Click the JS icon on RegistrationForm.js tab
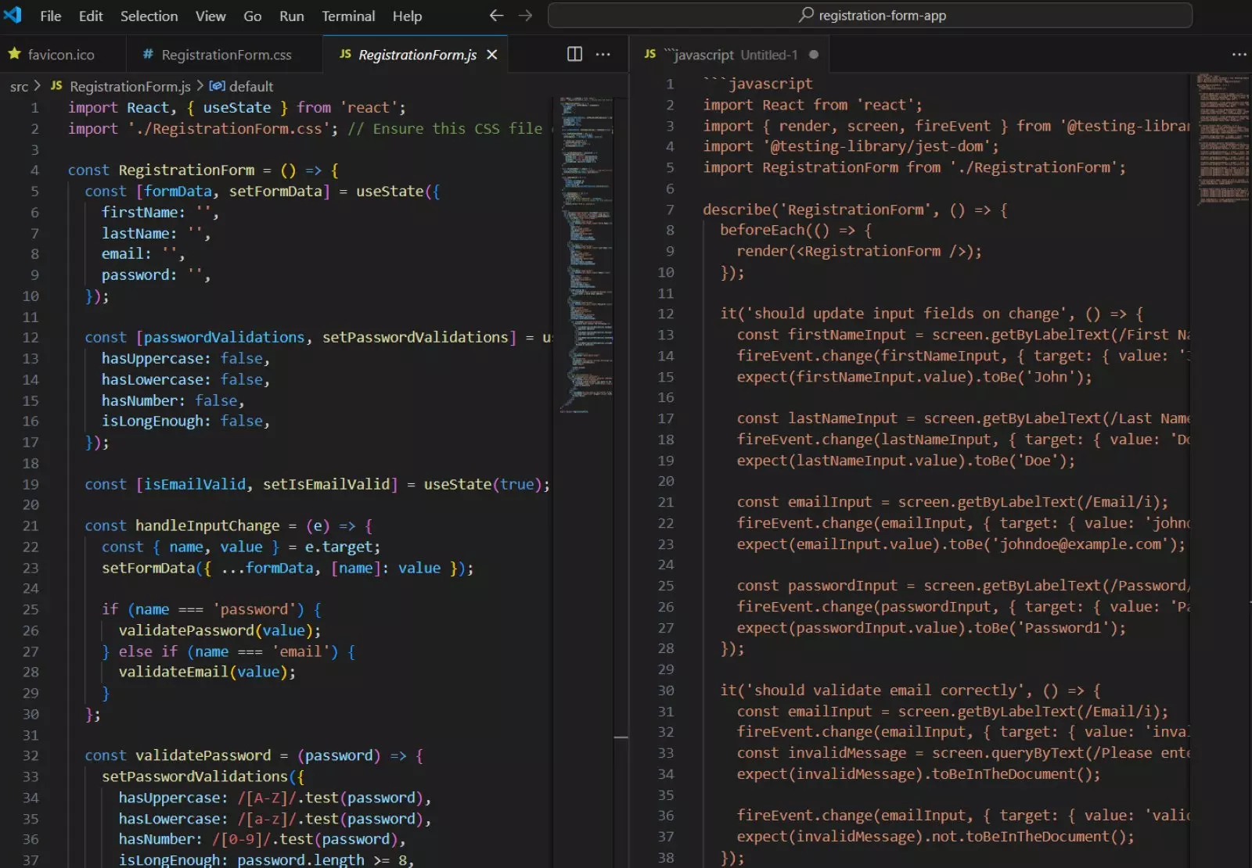 345,54
